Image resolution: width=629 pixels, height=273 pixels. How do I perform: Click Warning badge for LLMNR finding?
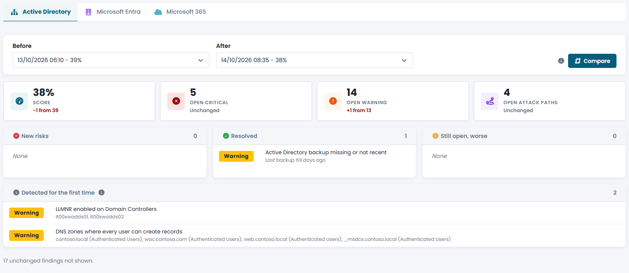click(27, 213)
